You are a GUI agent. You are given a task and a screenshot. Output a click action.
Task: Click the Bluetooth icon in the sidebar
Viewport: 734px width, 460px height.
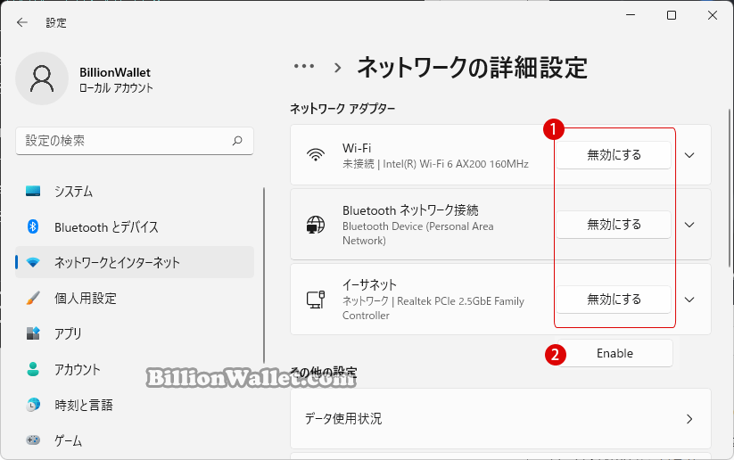click(x=33, y=227)
